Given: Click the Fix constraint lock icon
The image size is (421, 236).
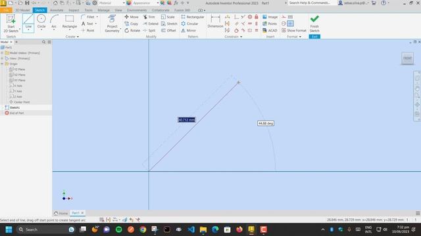Looking at the screenshot, I should pyautogui.click(x=257, y=17).
